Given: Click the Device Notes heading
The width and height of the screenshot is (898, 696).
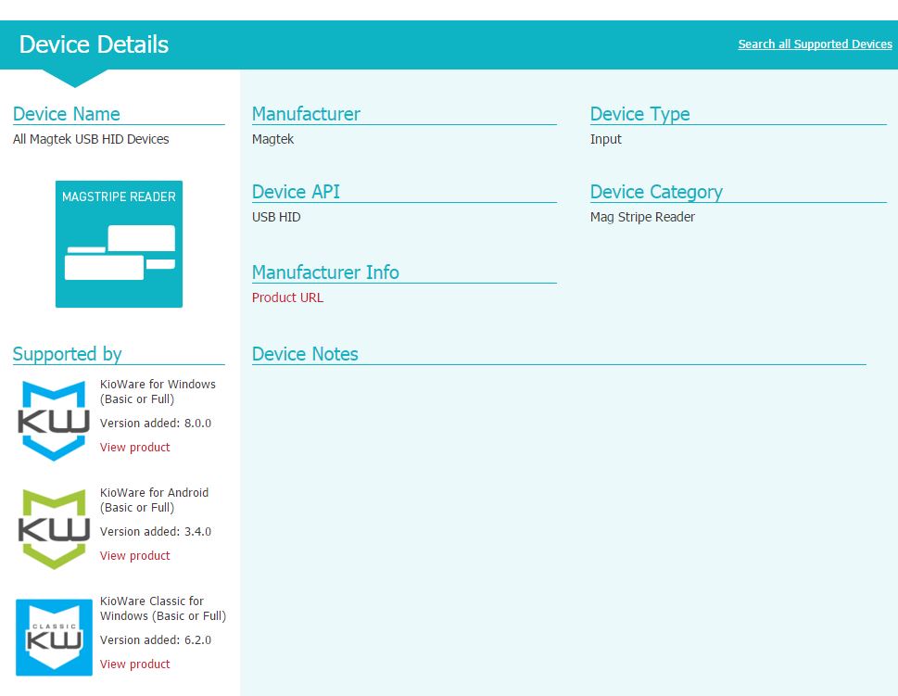Looking at the screenshot, I should [305, 354].
